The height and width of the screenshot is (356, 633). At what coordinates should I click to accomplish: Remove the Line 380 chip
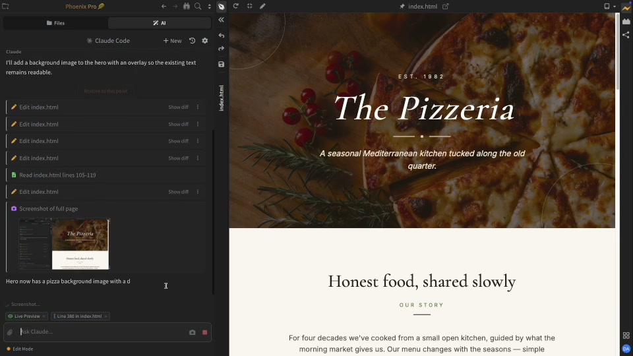[105, 316]
